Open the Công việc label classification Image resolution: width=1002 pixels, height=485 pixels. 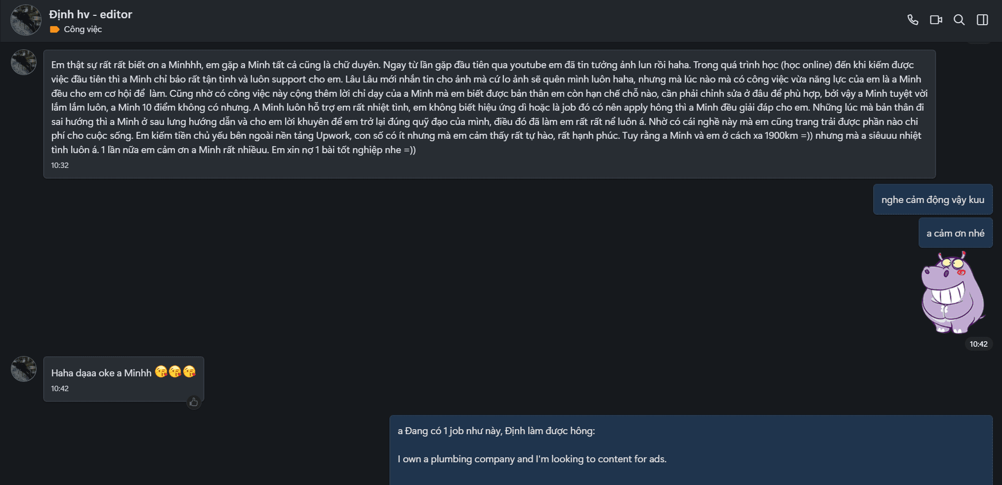(x=83, y=30)
